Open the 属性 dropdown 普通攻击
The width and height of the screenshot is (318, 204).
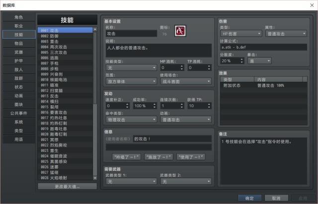[286, 34]
